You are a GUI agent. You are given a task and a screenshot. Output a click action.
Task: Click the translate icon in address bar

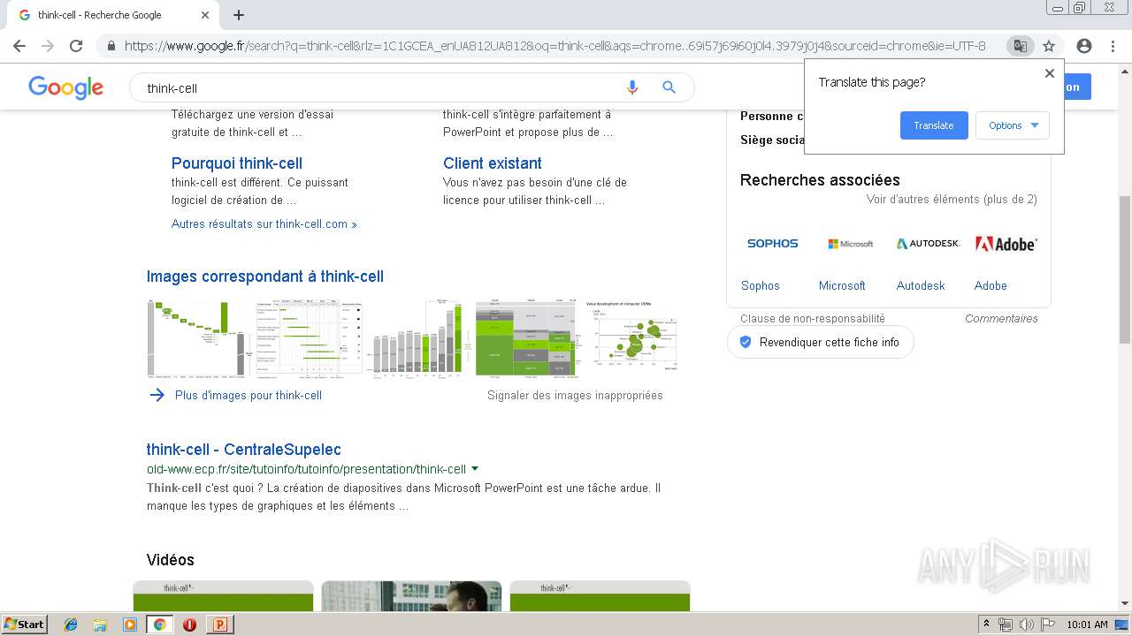tap(1020, 46)
